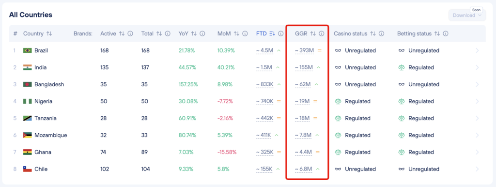This screenshot has height=187, width=496.
Task: Open the Nigeria country entry
Action: (x=43, y=101)
